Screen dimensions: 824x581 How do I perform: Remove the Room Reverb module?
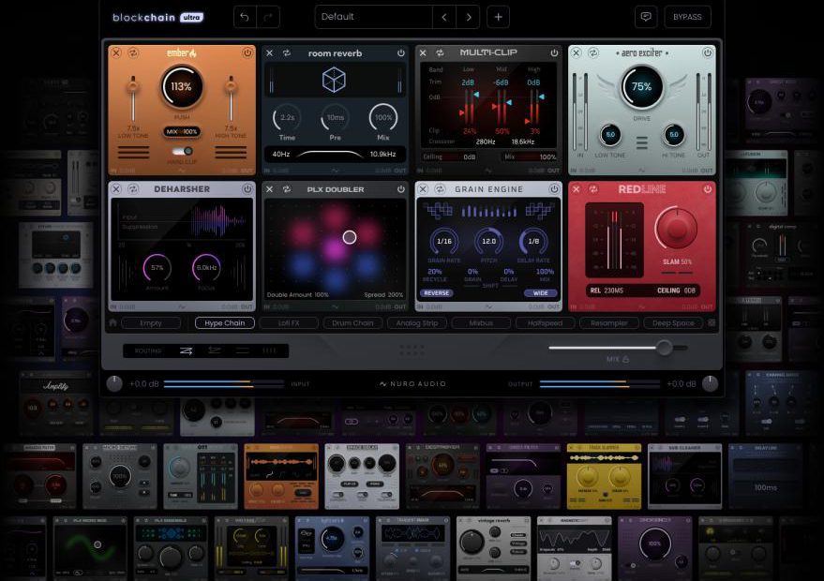pyautogui.click(x=269, y=53)
